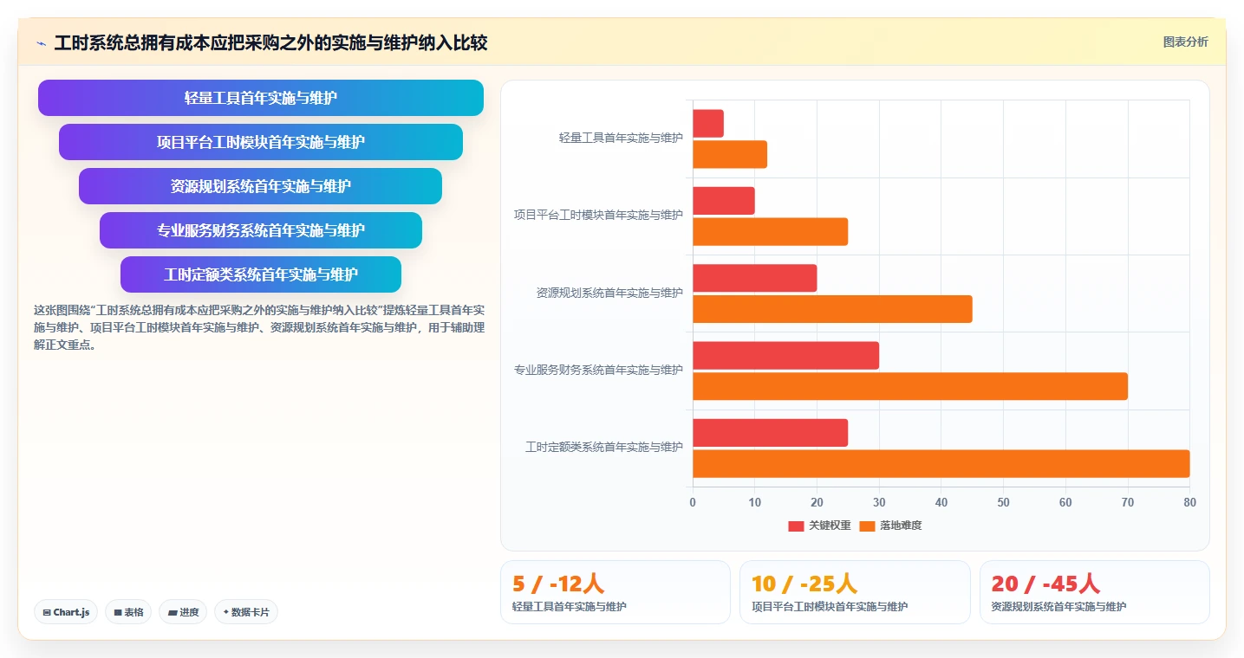Click y-axis label 资源规划系统首年实施与维护
The width and height of the screenshot is (1244, 658).
[609, 293]
